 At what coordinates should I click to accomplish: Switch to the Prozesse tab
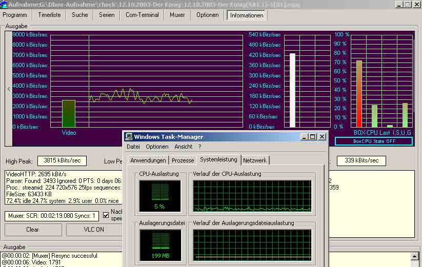183,160
